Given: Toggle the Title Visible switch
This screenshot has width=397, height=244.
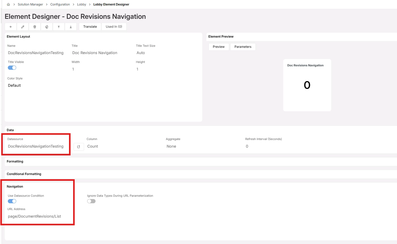Looking at the screenshot, I should click(x=12, y=68).
